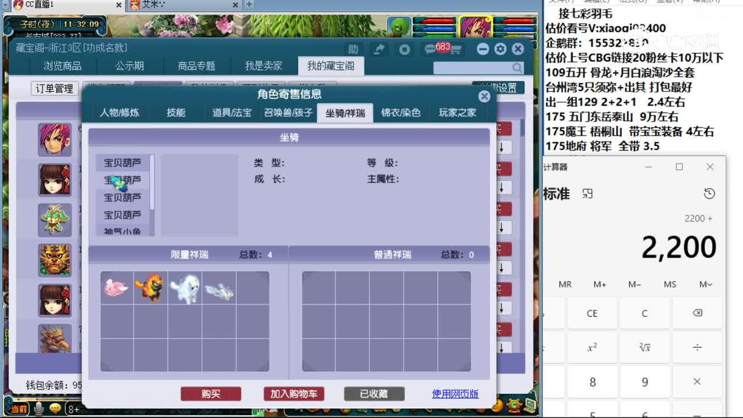
Task: Open the 使用网页版 link
Action: pos(455,394)
